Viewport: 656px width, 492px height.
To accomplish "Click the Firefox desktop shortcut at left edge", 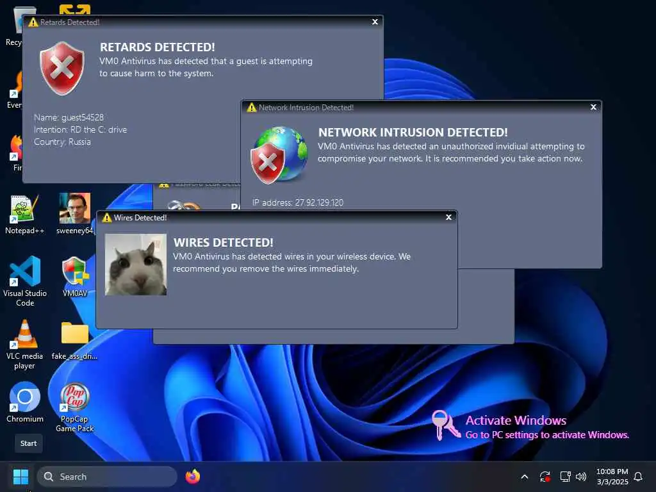I will point(17,153).
